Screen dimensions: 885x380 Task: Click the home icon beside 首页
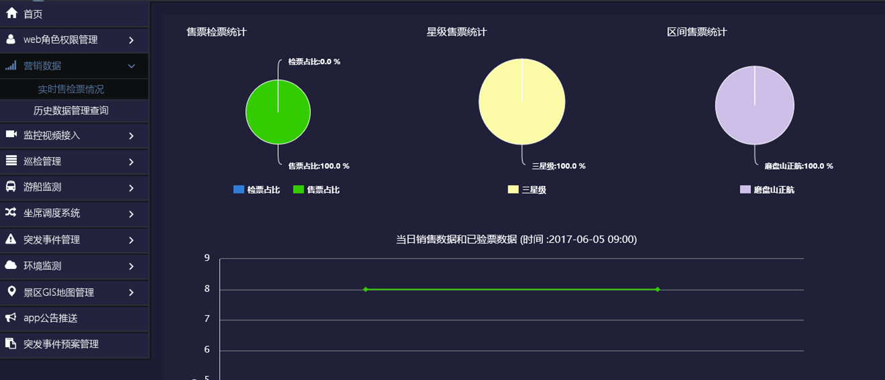pyautogui.click(x=11, y=13)
